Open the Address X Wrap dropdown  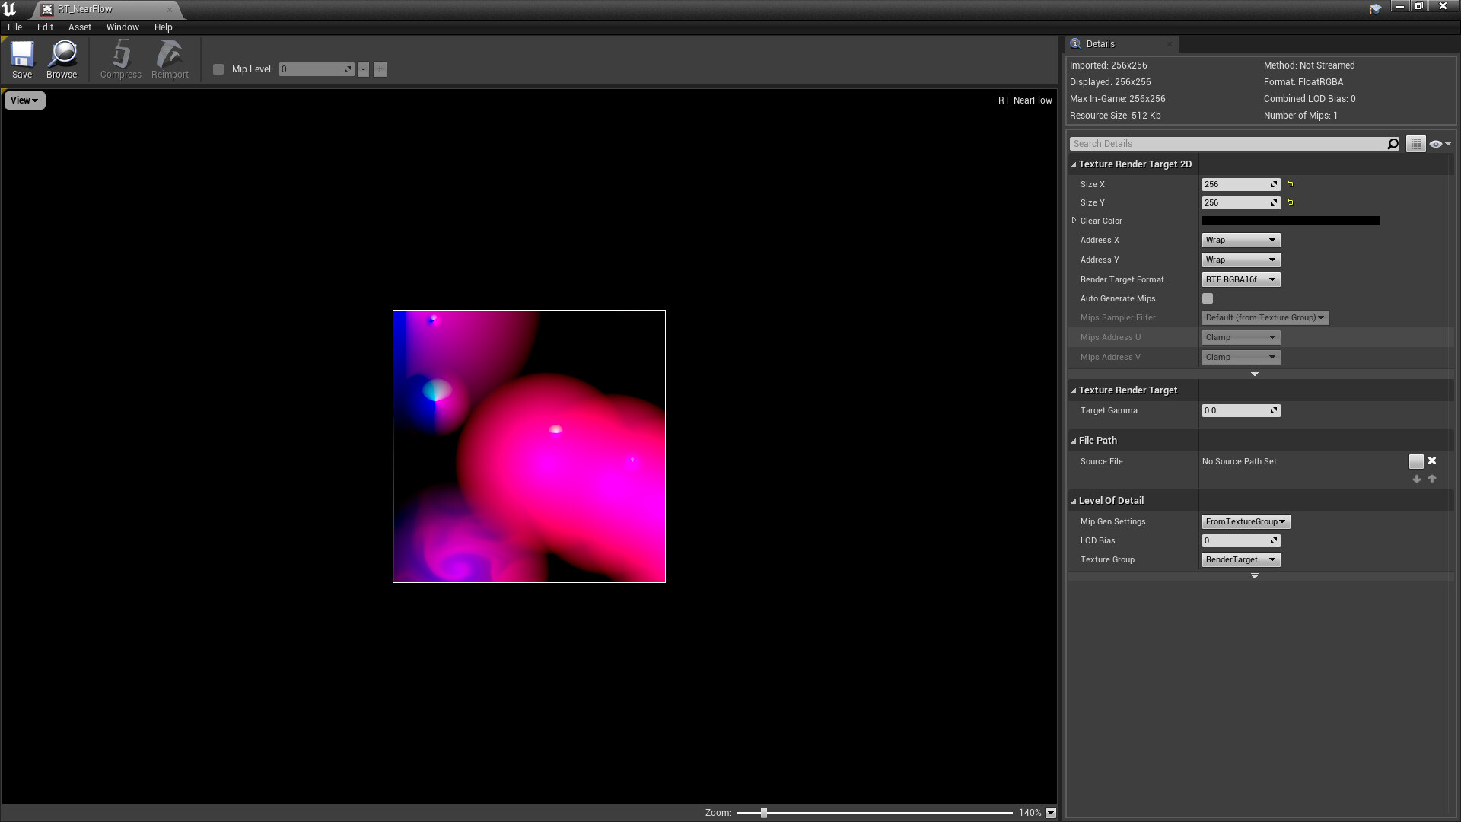(x=1240, y=241)
